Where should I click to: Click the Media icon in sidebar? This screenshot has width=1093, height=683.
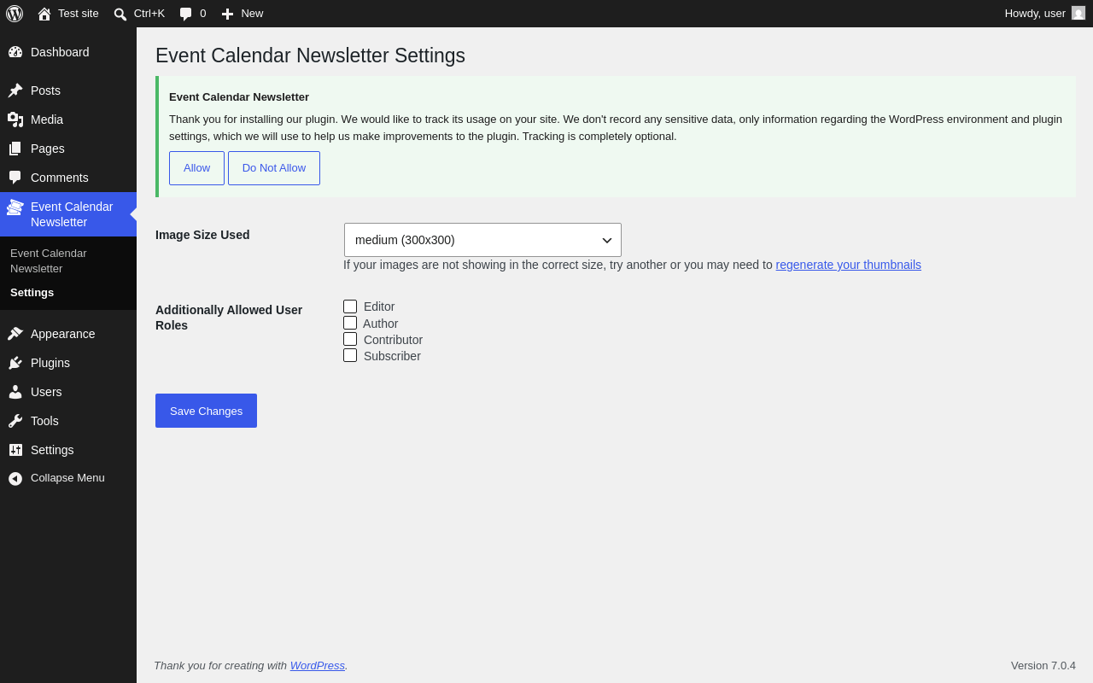[15, 120]
